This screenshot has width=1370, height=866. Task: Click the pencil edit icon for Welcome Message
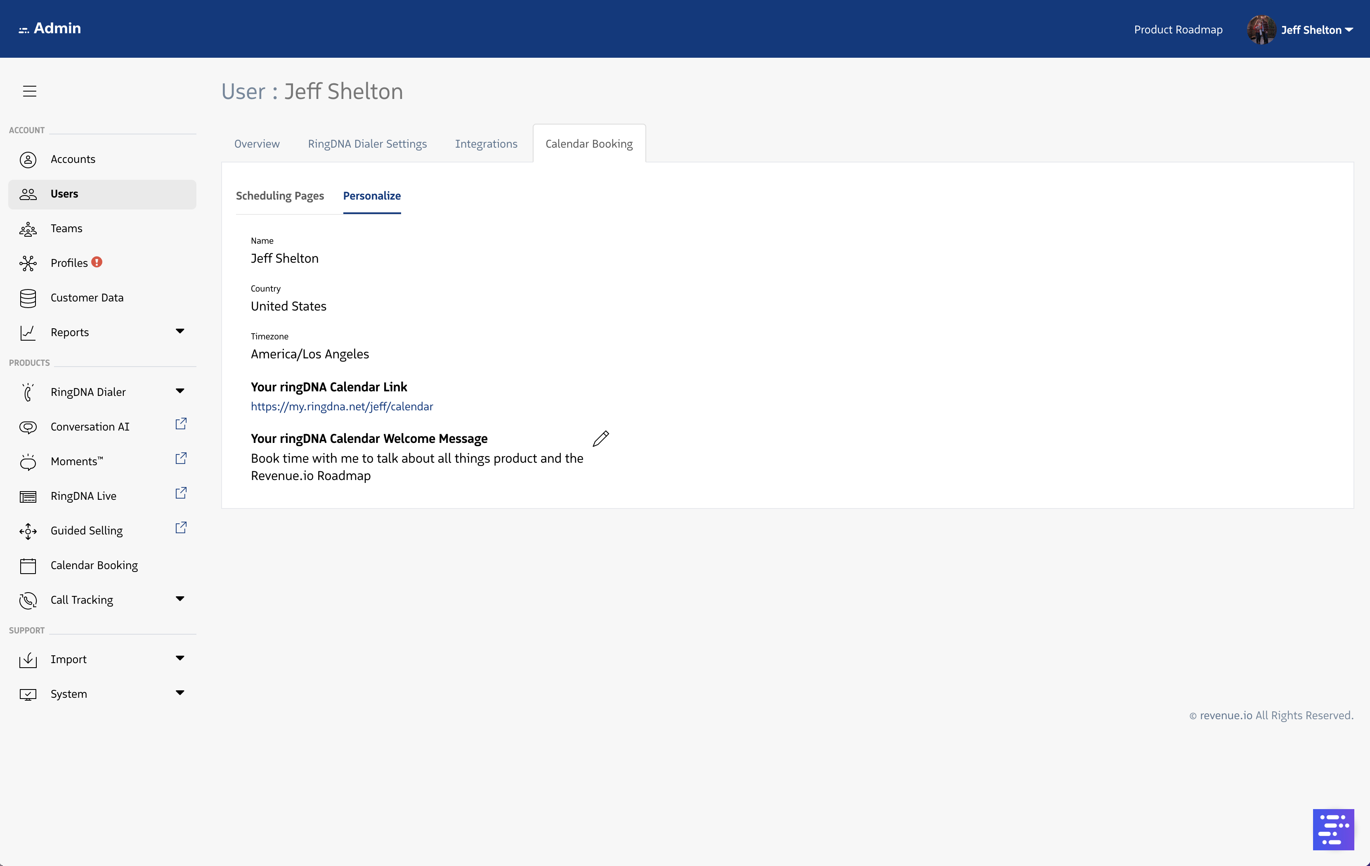click(x=601, y=438)
